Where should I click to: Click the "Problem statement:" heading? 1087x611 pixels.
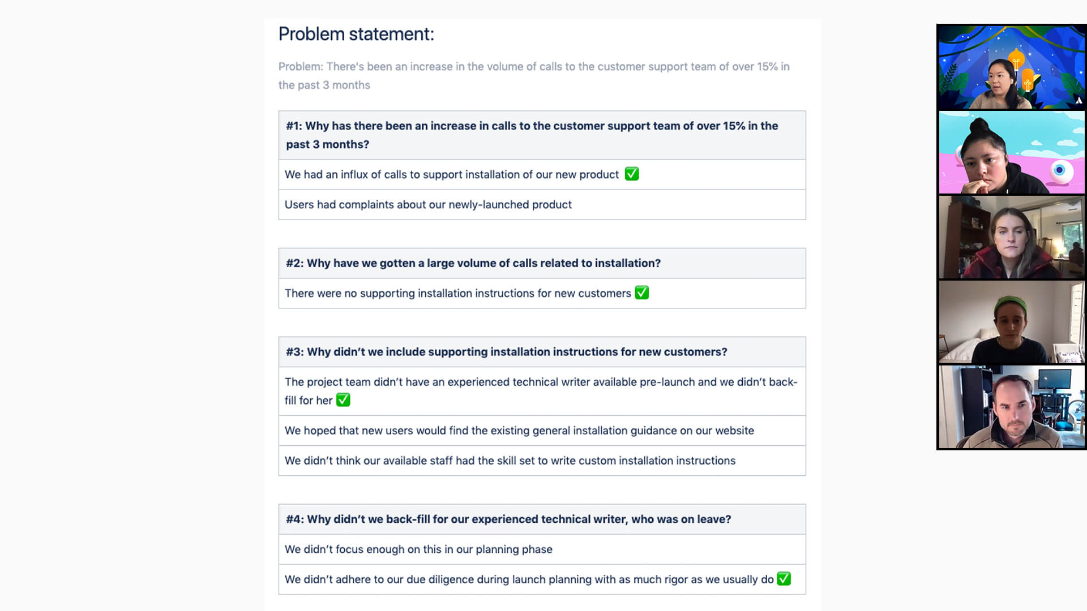[356, 34]
